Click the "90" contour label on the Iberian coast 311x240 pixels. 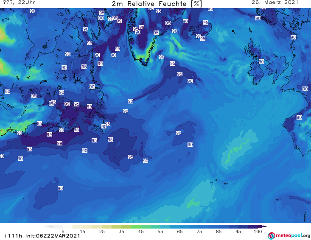(x=299, y=117)
